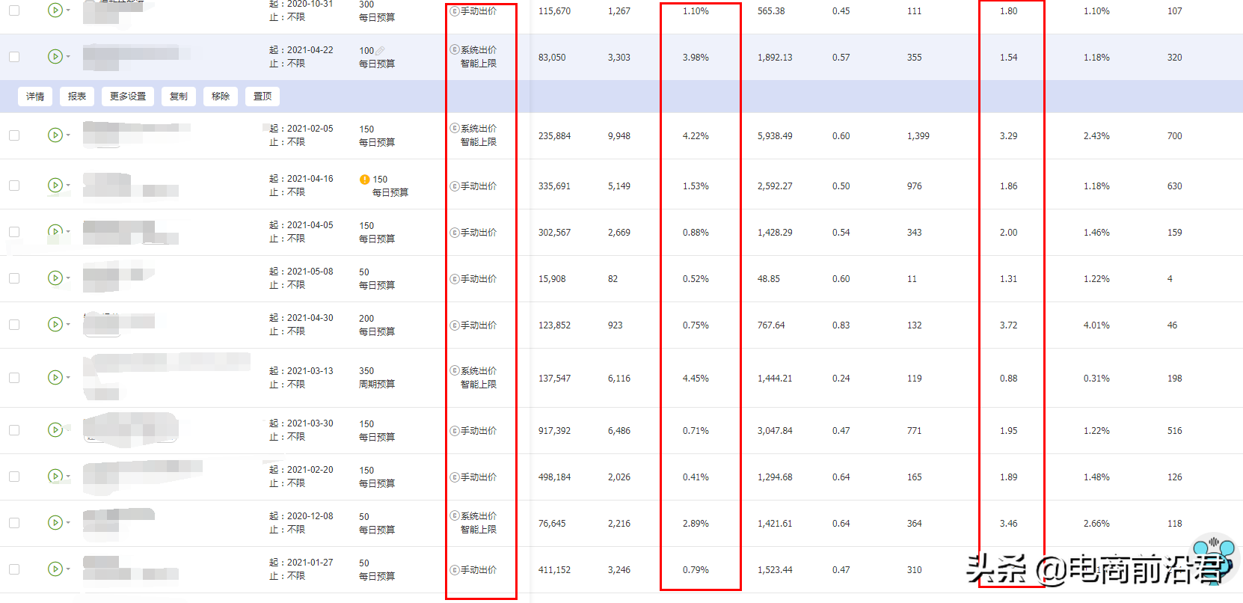
Task: Tick the checkbox for the 2021-03-13 campaign row
Action: coord(14,378)
